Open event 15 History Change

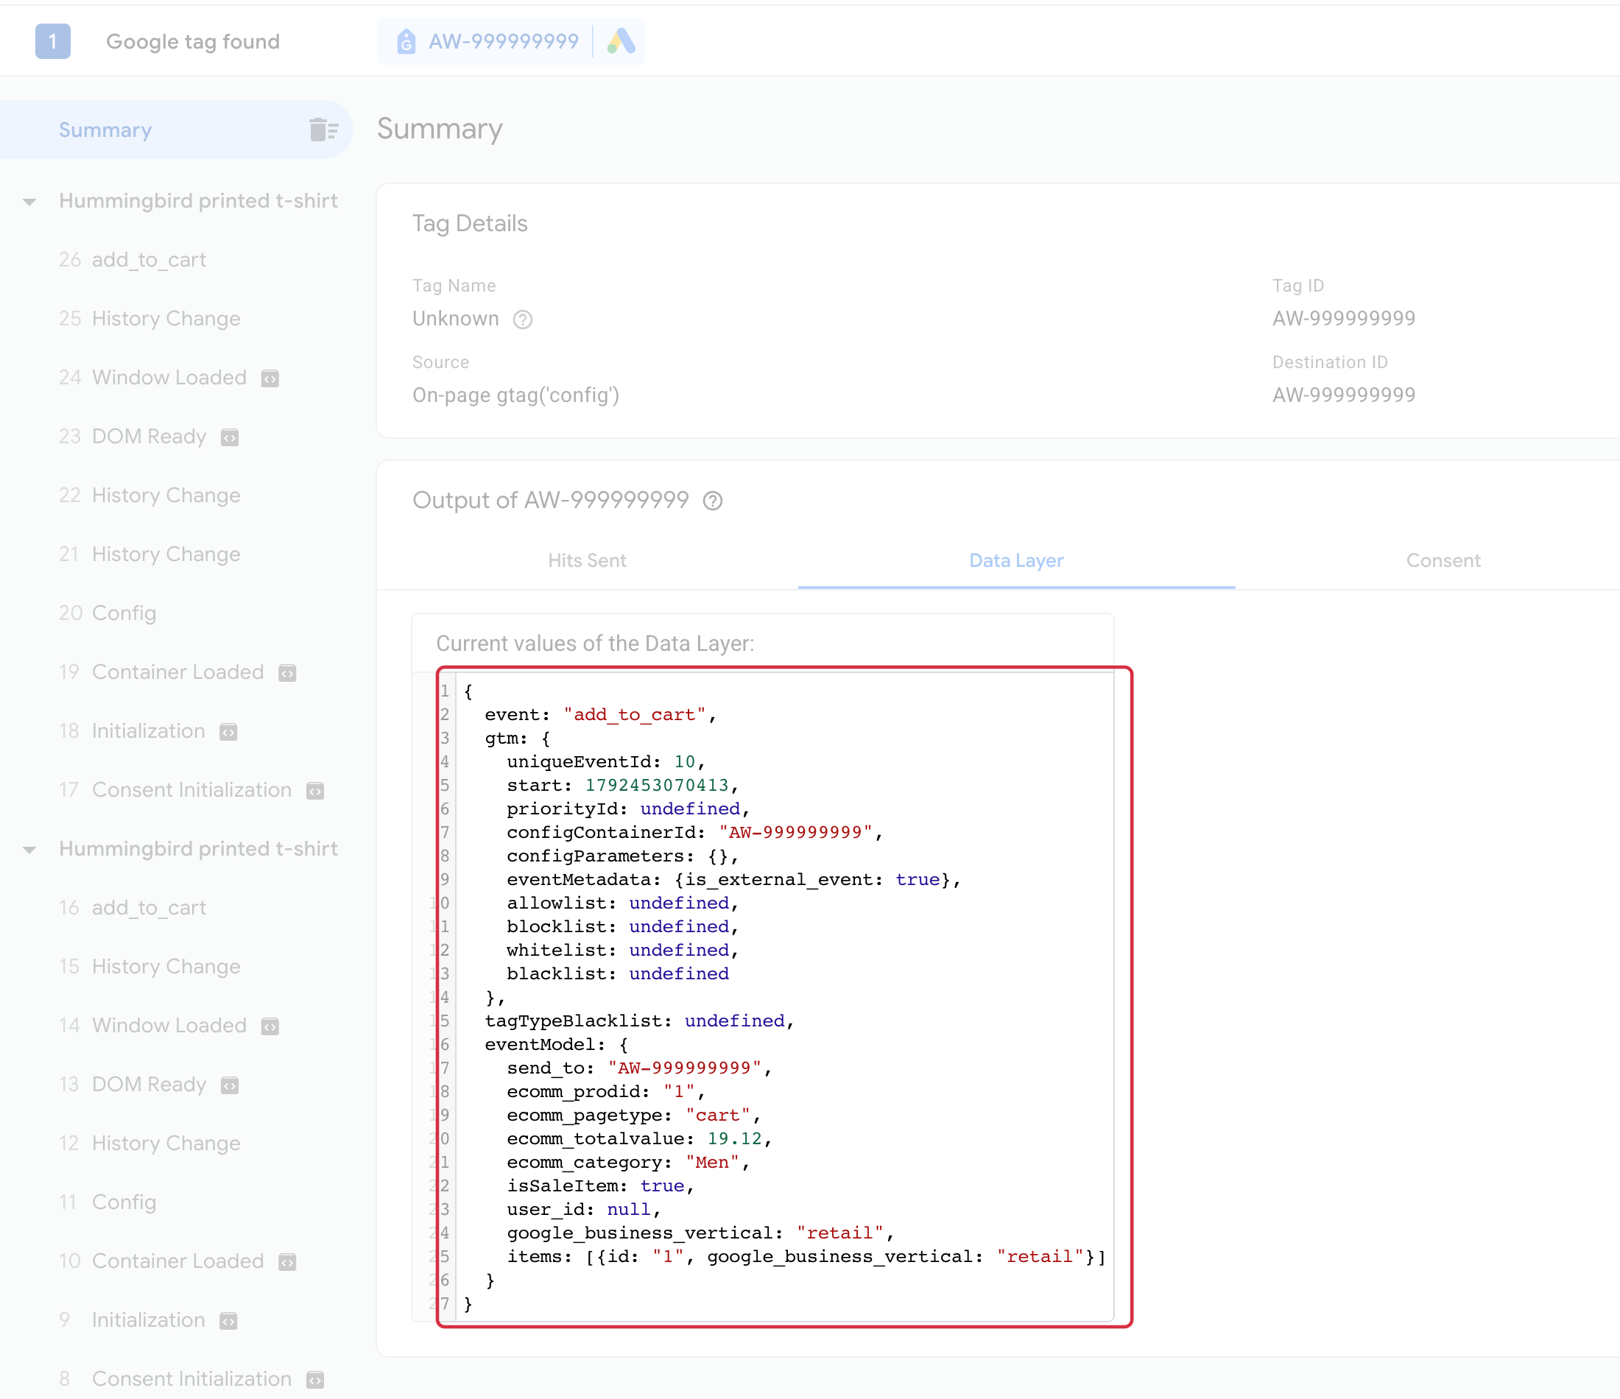click(x=149, y=967)
